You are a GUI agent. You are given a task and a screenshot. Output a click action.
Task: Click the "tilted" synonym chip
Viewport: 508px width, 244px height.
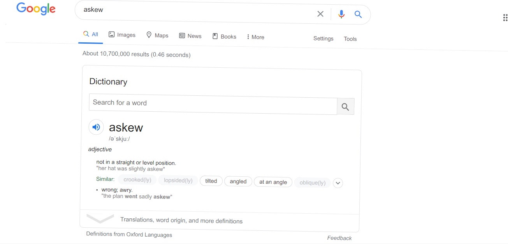click(x=211, y=181)
